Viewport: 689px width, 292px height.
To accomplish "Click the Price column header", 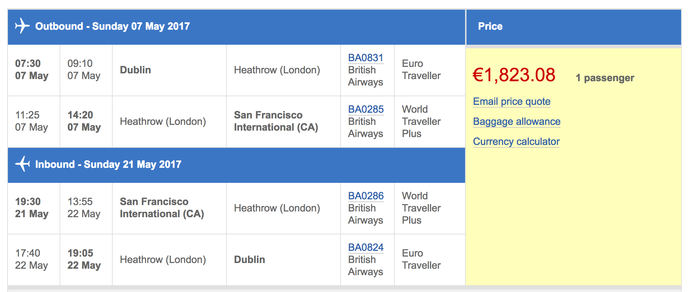I will pos(490,26).
